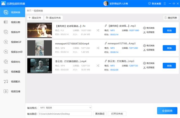The image size is (180, 118).
Task: Click shuffle arrows icon in 奥利给 row
Action: click(98, 30)
